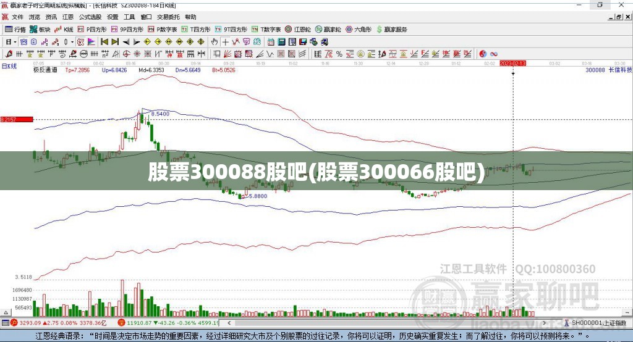Click the red 8.2157 price label
The height and width of the screenshot is (342, 633).
[x=17, y=119]
